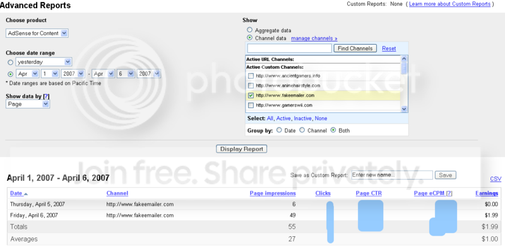The image size is (505, 247).
Task: Open the start month 'Apr' dropdown
Action: click(27, 74)
